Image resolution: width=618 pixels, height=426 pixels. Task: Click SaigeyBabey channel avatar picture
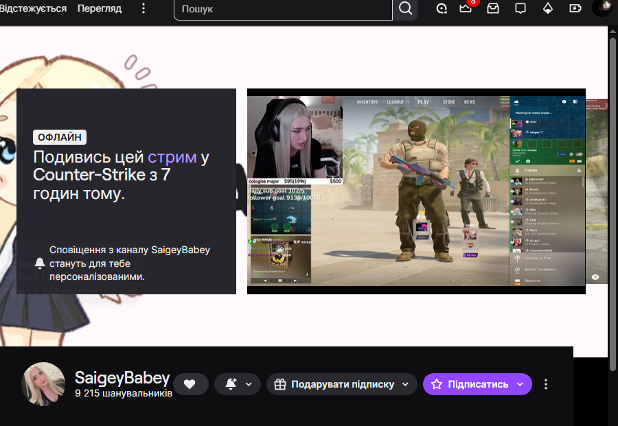pos(43,384)
